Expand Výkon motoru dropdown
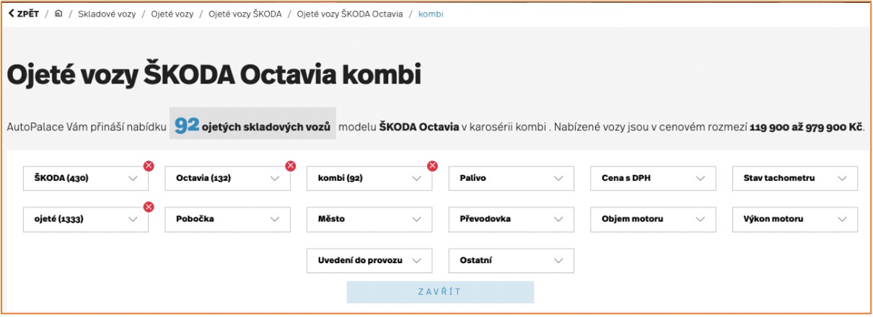 pyautogui.click(x=795, y=219)
